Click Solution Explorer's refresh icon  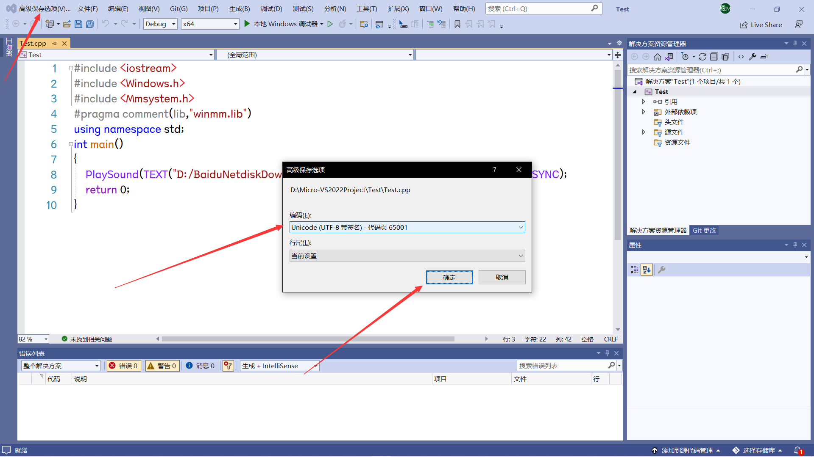(702, 57)
